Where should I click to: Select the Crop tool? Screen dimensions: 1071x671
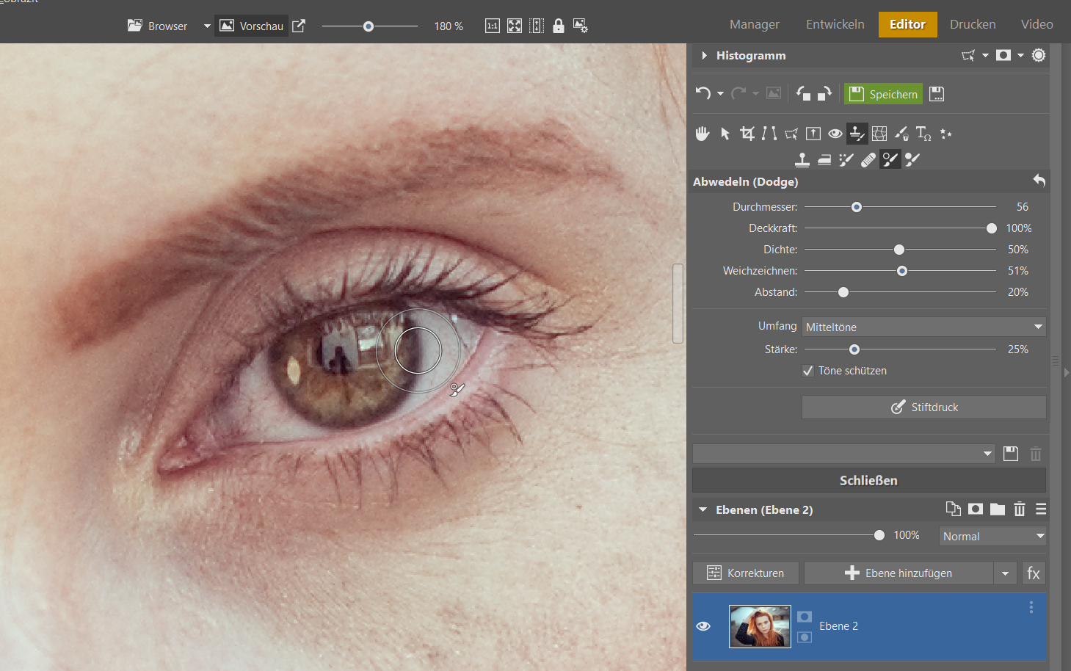coord(747,134)
